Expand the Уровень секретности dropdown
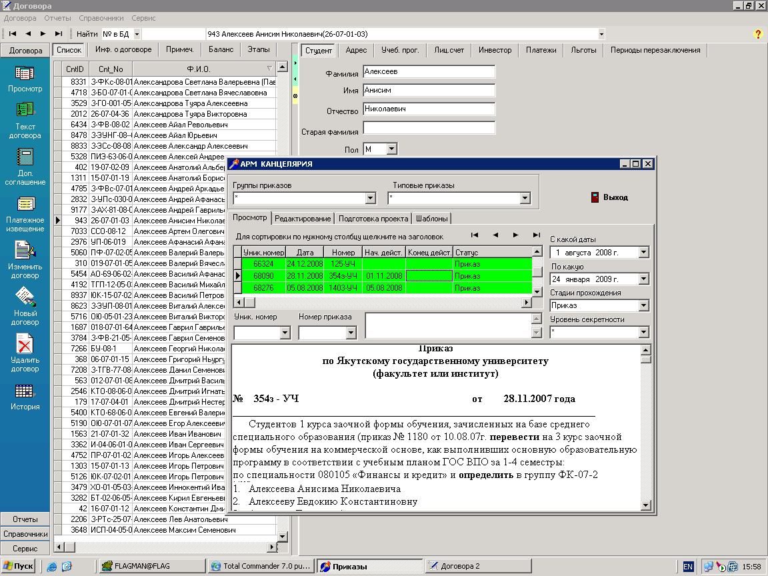 pos(643,331)
